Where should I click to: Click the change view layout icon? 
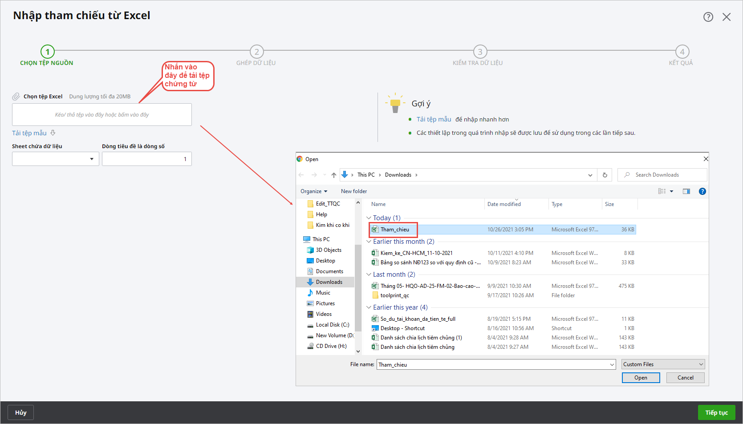coord(662,191)
